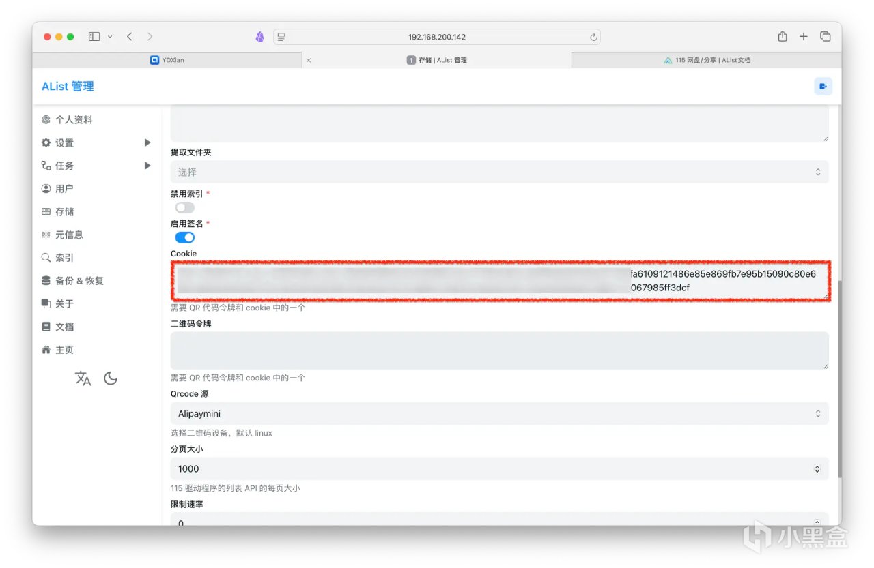The width and height of the screenshot is (874, 568).
Task: Close the 存储 | AList 管理 tab
Action: [309, 60]
